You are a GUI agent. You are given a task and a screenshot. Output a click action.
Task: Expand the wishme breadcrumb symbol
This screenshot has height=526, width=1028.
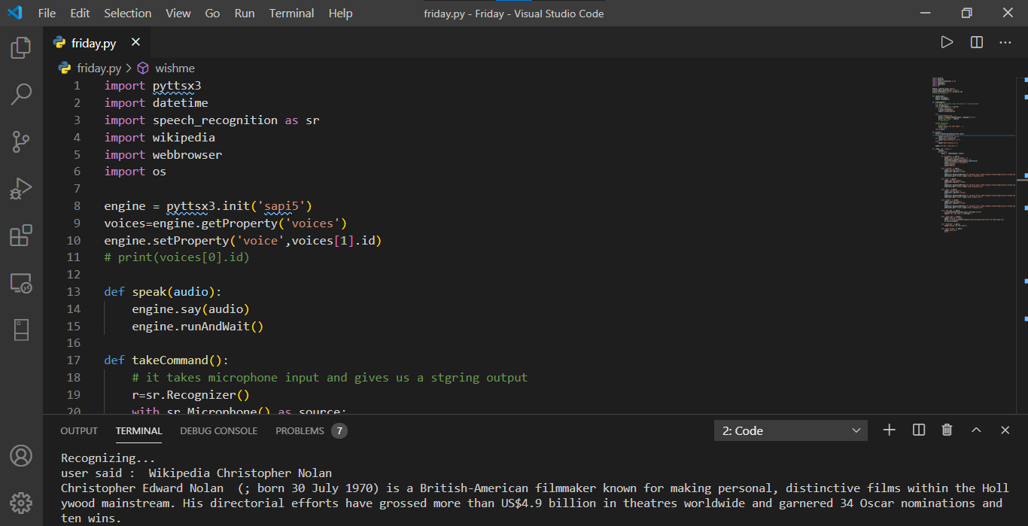coord(175,68)
